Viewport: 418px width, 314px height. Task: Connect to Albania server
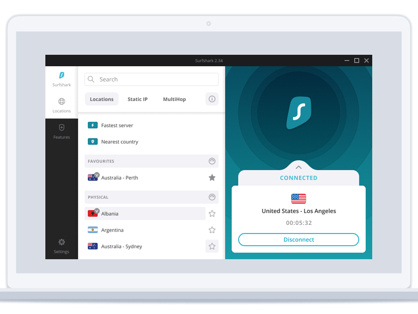[x=145, y=213]
